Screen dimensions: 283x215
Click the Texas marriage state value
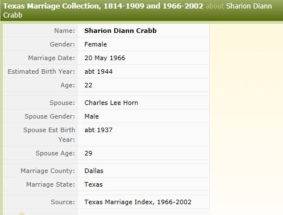click(94, 184)
